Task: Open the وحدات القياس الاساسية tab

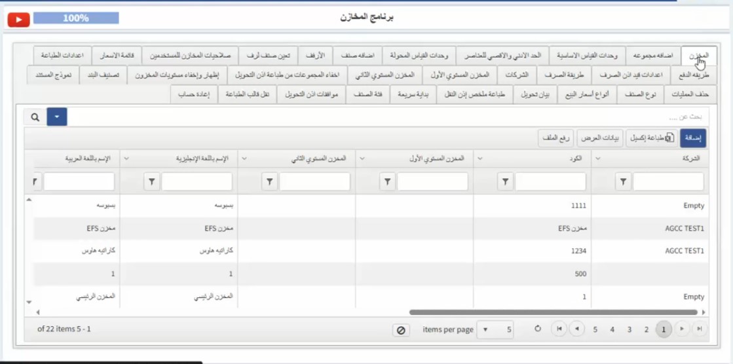Action: [587, 56]
